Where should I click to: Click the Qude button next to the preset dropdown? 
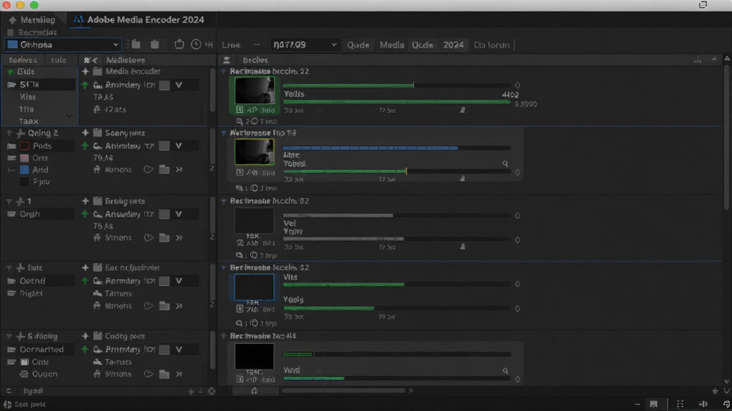pyautogui.click(x=358, y=45)
